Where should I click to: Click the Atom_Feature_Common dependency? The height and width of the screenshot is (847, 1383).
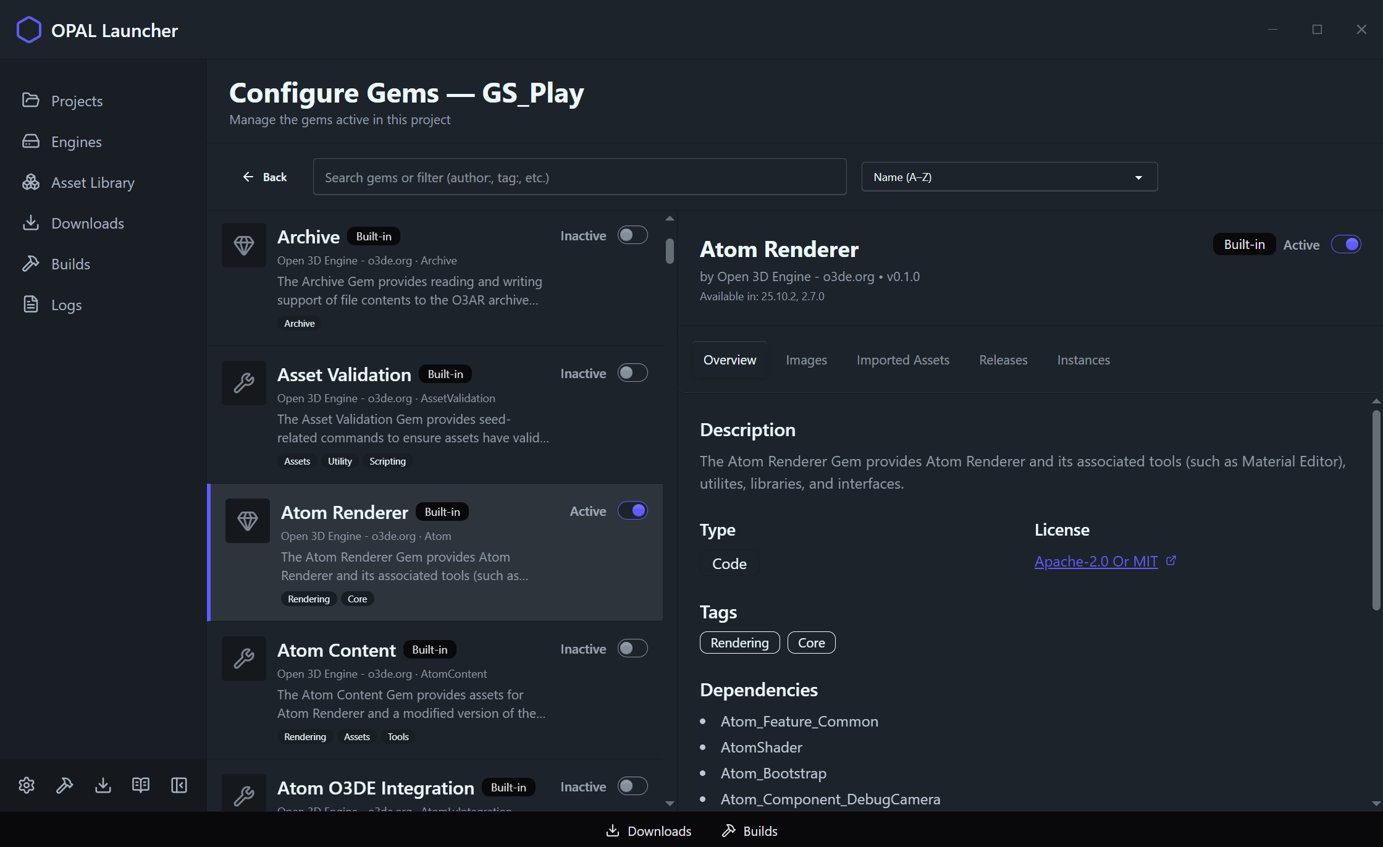pyautogui.click(x=799, y=722)
